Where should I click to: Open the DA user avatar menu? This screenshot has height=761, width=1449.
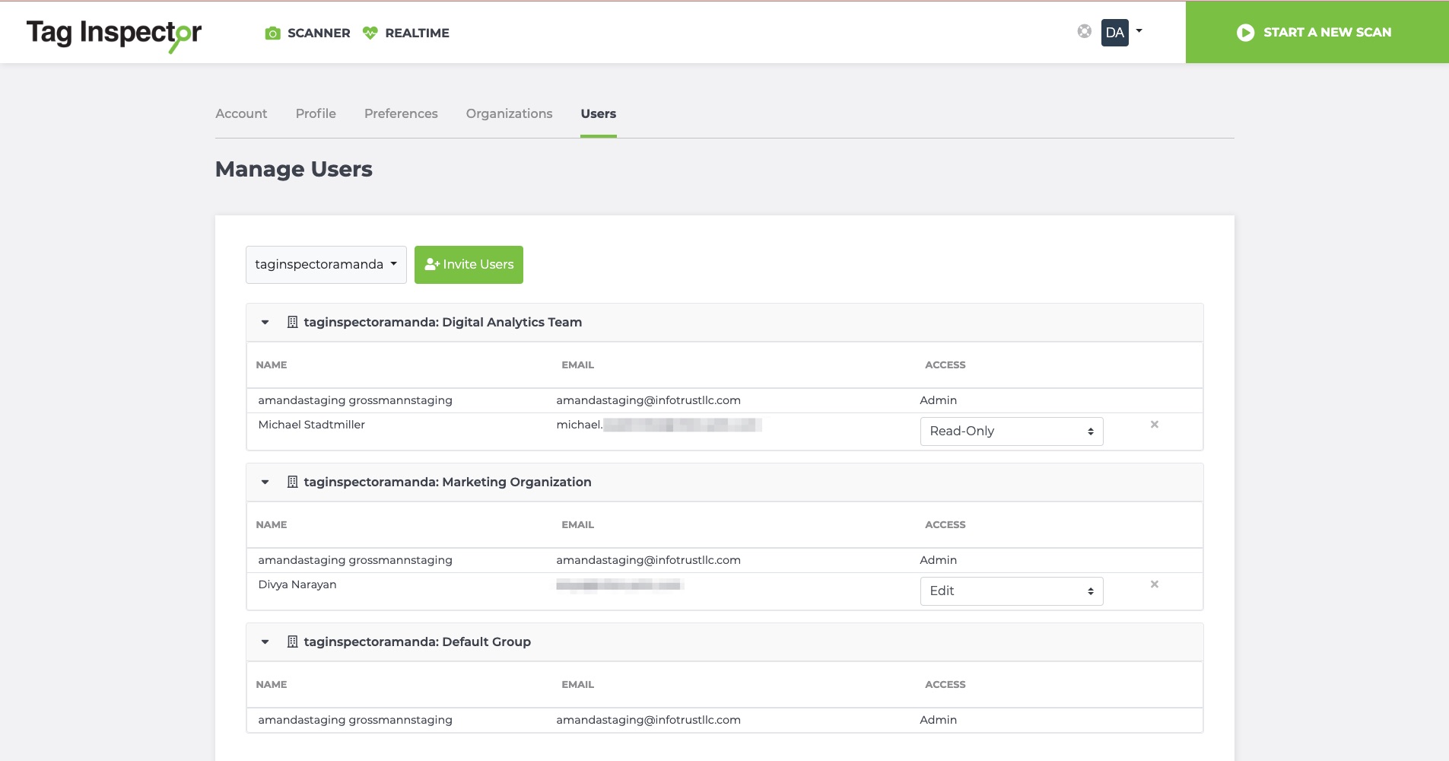click(x=1114, y=33)
